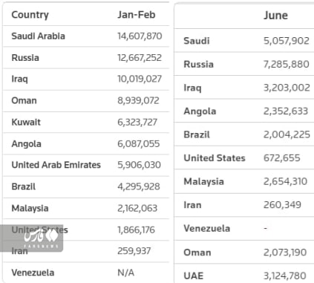This screenshot has width=314, height=283.
Task: Click Brazil's Jan-Feb value 4,295,928
Action: click(x=139, y=186)
